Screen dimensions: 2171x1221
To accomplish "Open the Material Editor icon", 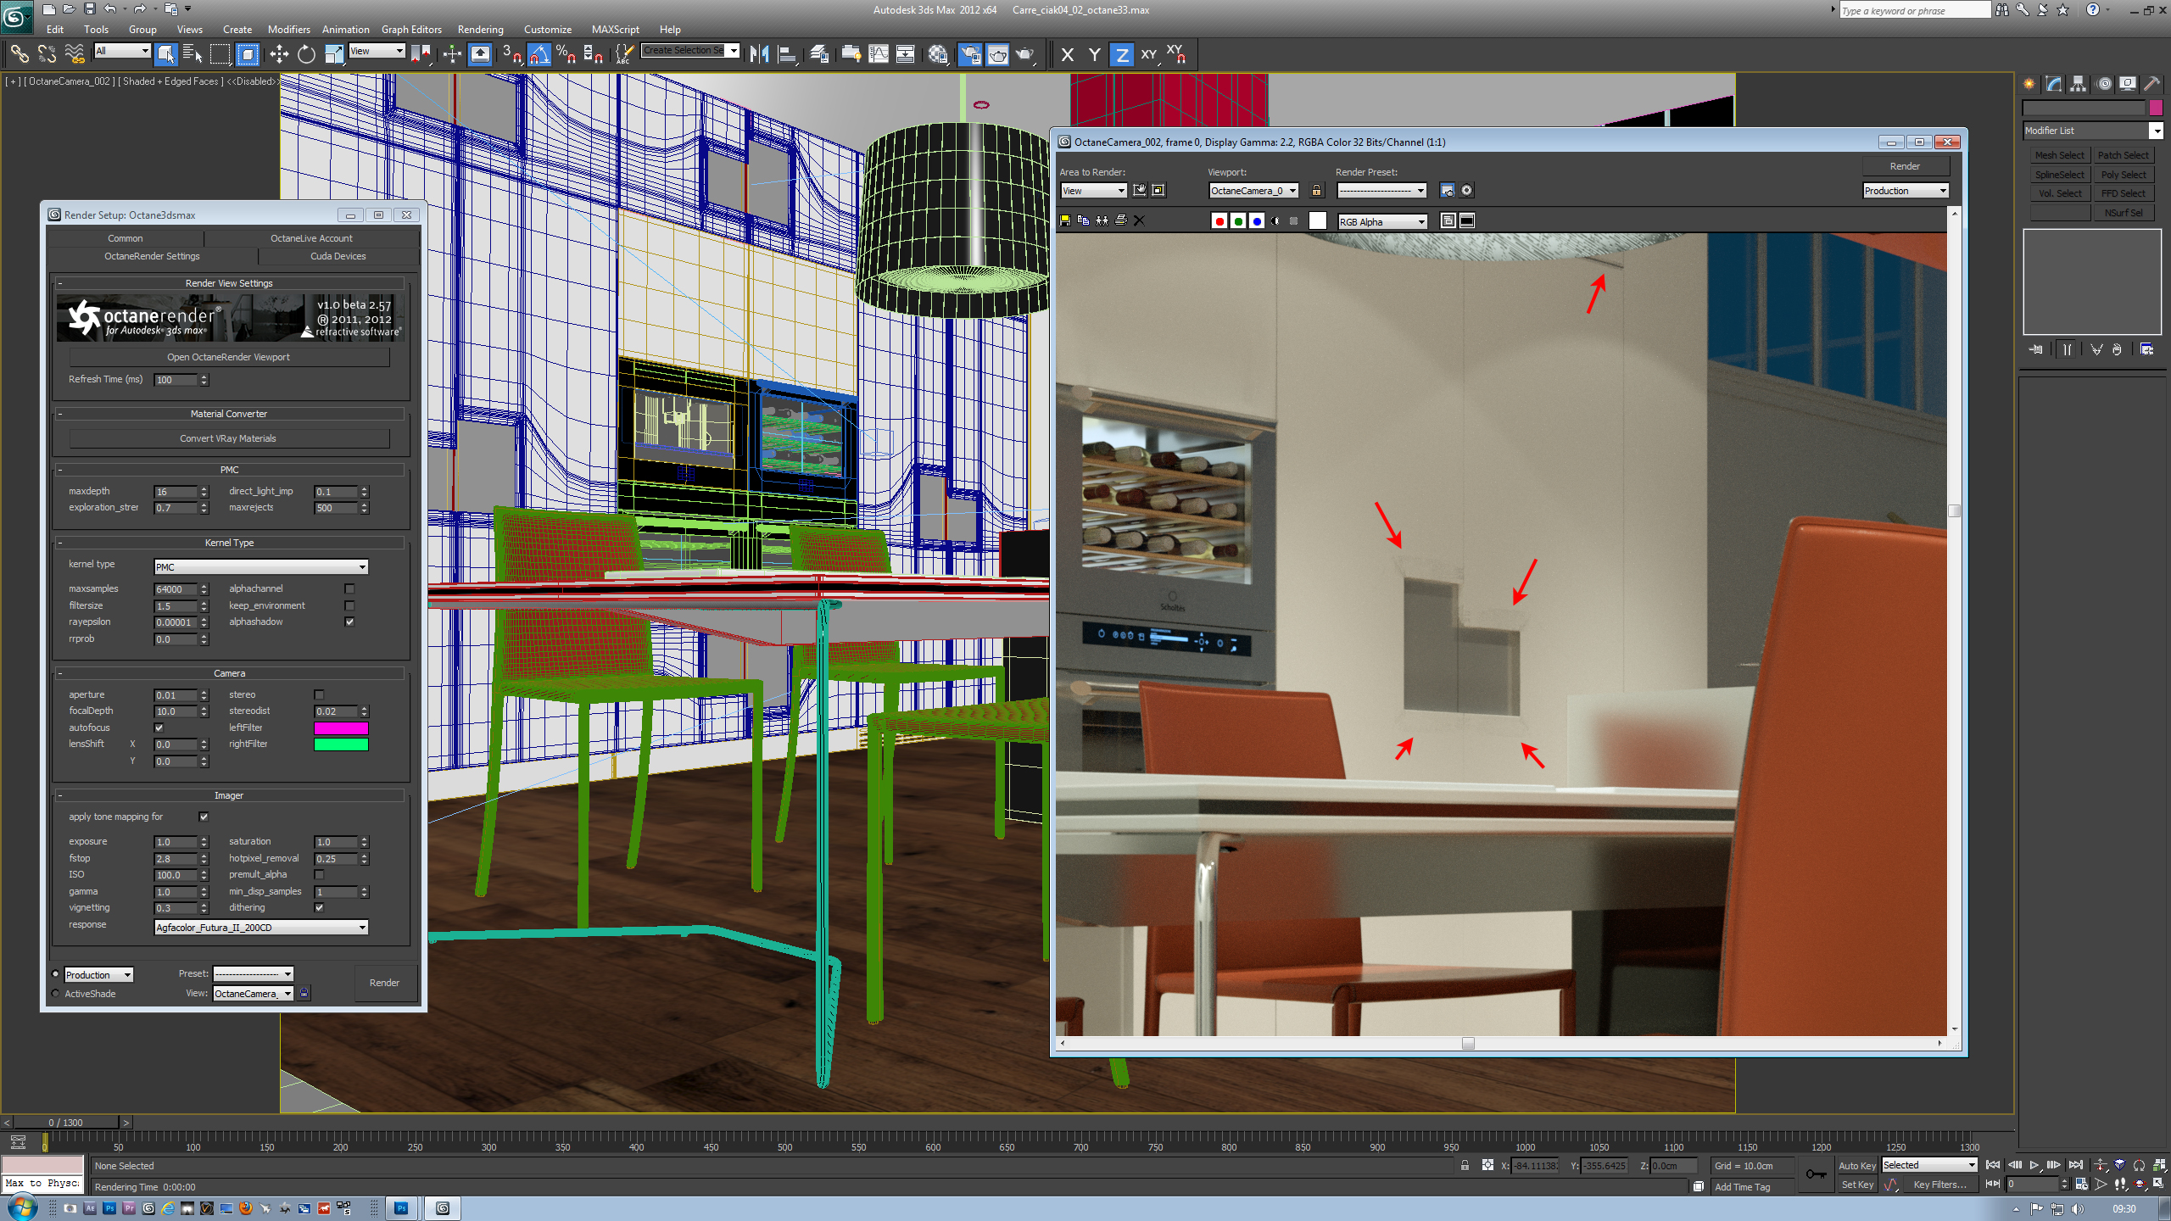I will click(x=937, y=54).
